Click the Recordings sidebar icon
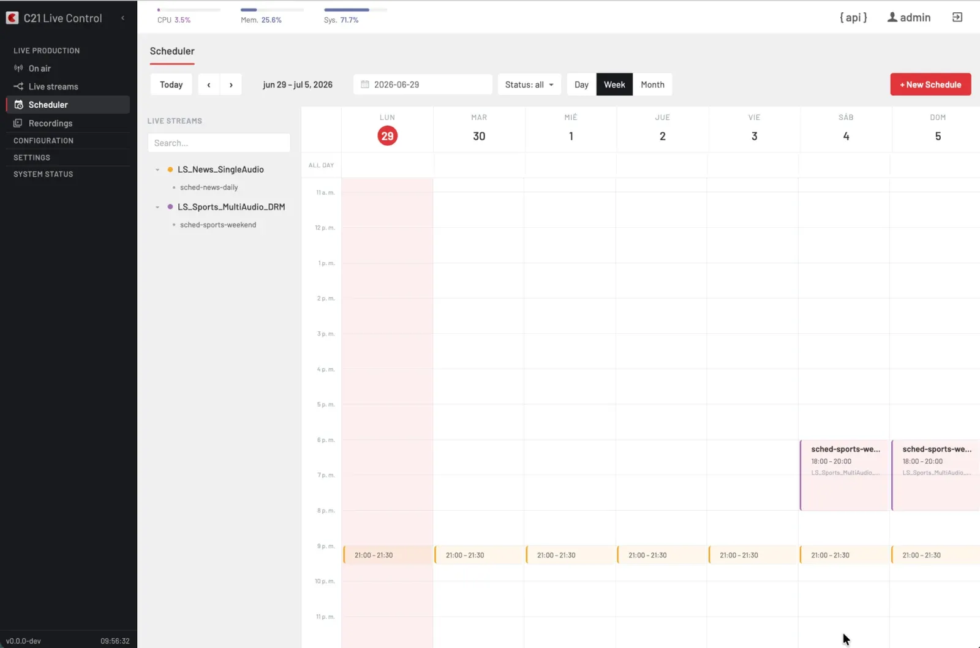This screenshot has height=648, width=980. (x=18, y=123)
